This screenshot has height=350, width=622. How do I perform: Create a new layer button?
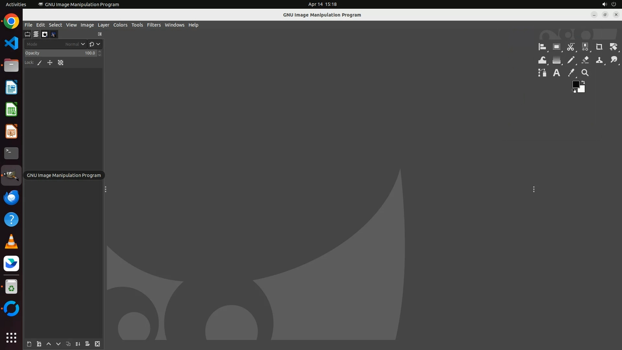[x=29, y=344]
